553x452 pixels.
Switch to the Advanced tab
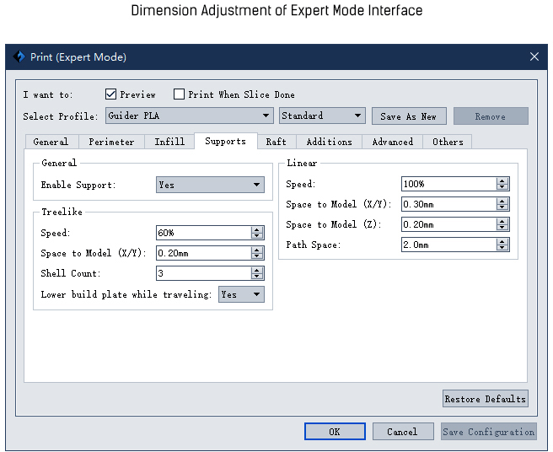393,142
